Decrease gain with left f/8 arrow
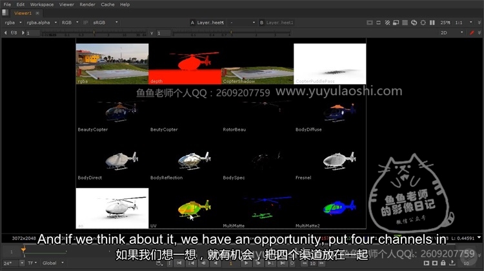Viewport: 484px width, 271px height. (x=5, y=33)
